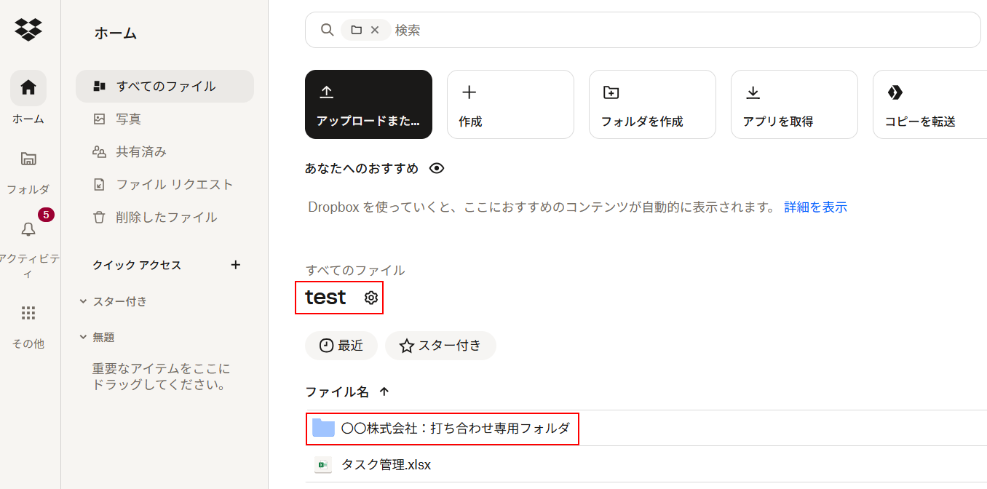Follow the 詳細を表示 link
Screen dimensions: 987x489
click(x=815, y=207)
